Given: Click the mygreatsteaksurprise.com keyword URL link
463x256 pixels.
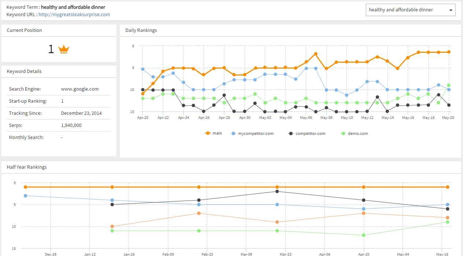Looking at the screenshot, I should 74,15.
